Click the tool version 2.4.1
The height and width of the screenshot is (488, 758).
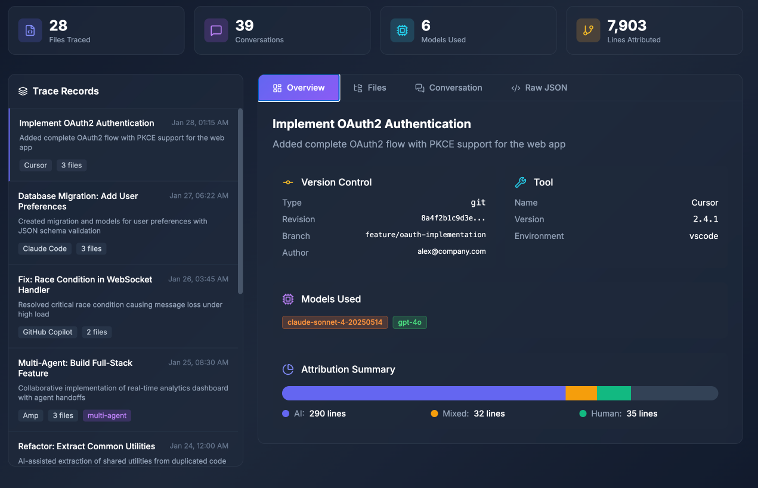point(706,219)
